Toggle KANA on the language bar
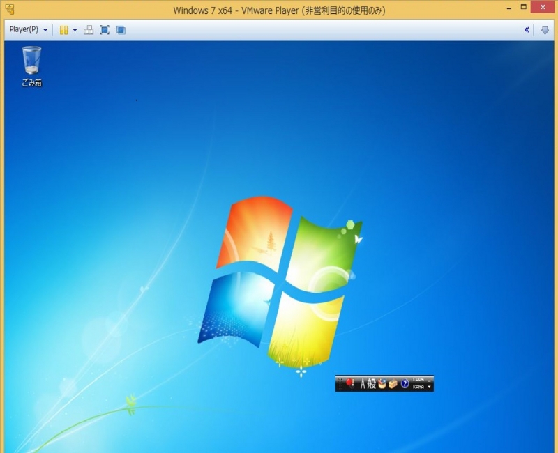 (x=418, y=387)
